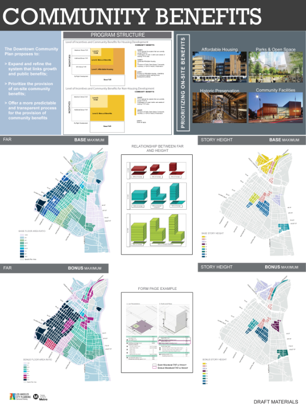Click the DRAFT MATERIALS text
Screen dimensions: 306x409
(x=276, y=402)
